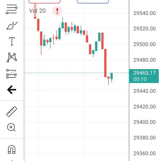Click the large red candle near 29480

coord(105,63)
